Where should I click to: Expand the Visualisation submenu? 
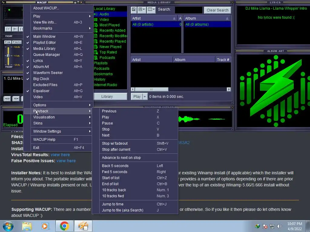58,117
